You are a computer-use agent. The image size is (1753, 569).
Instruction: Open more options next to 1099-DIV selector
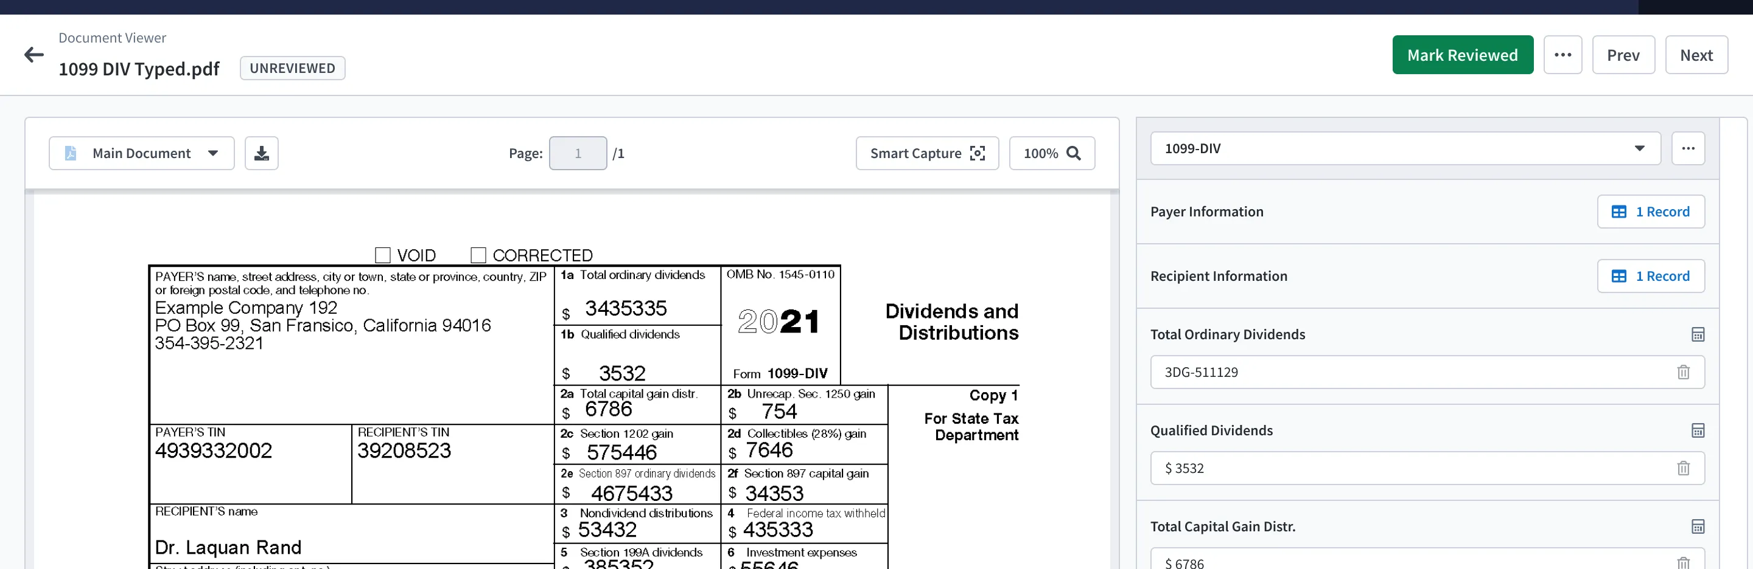(x=1688, y=148)
